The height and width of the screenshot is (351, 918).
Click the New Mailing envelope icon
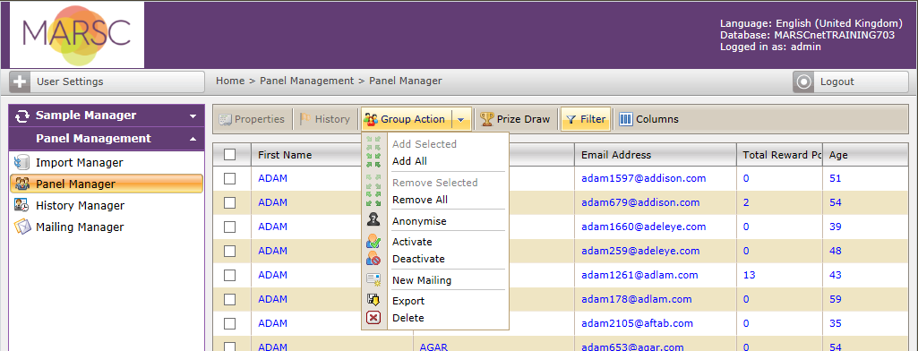click(373, 279)
